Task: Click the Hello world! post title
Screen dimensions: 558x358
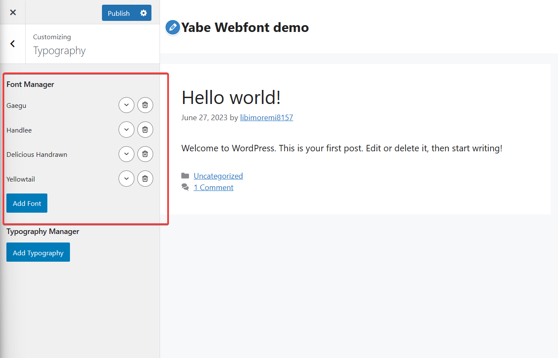Action: (x=231, y=98)
